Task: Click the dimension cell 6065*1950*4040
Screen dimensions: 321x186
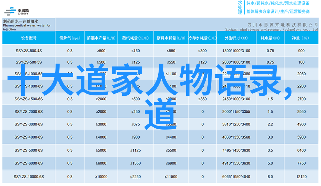Action: tap(236, 177)
